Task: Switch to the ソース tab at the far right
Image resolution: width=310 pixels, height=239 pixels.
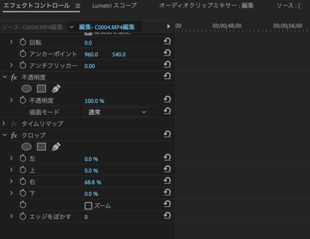Action: tap(288, 6)
